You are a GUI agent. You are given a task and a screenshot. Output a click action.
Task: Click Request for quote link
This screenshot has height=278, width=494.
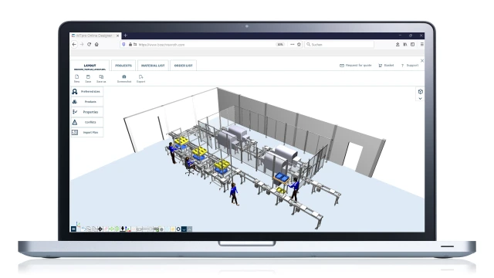click(x=355, y=65)
